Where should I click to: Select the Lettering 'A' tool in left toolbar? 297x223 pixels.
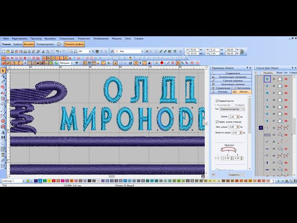3,133
